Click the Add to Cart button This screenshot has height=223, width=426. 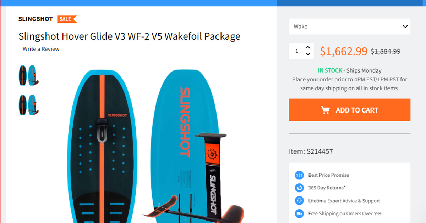pyautogui.click(x=349, y=110)
